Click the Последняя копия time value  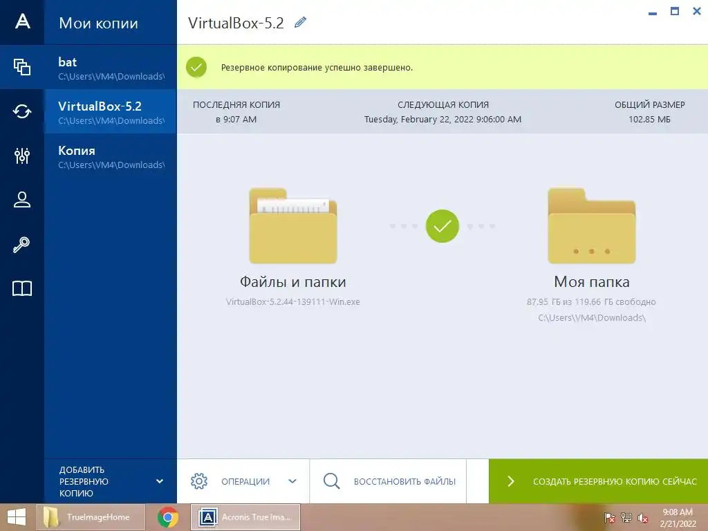236,119
